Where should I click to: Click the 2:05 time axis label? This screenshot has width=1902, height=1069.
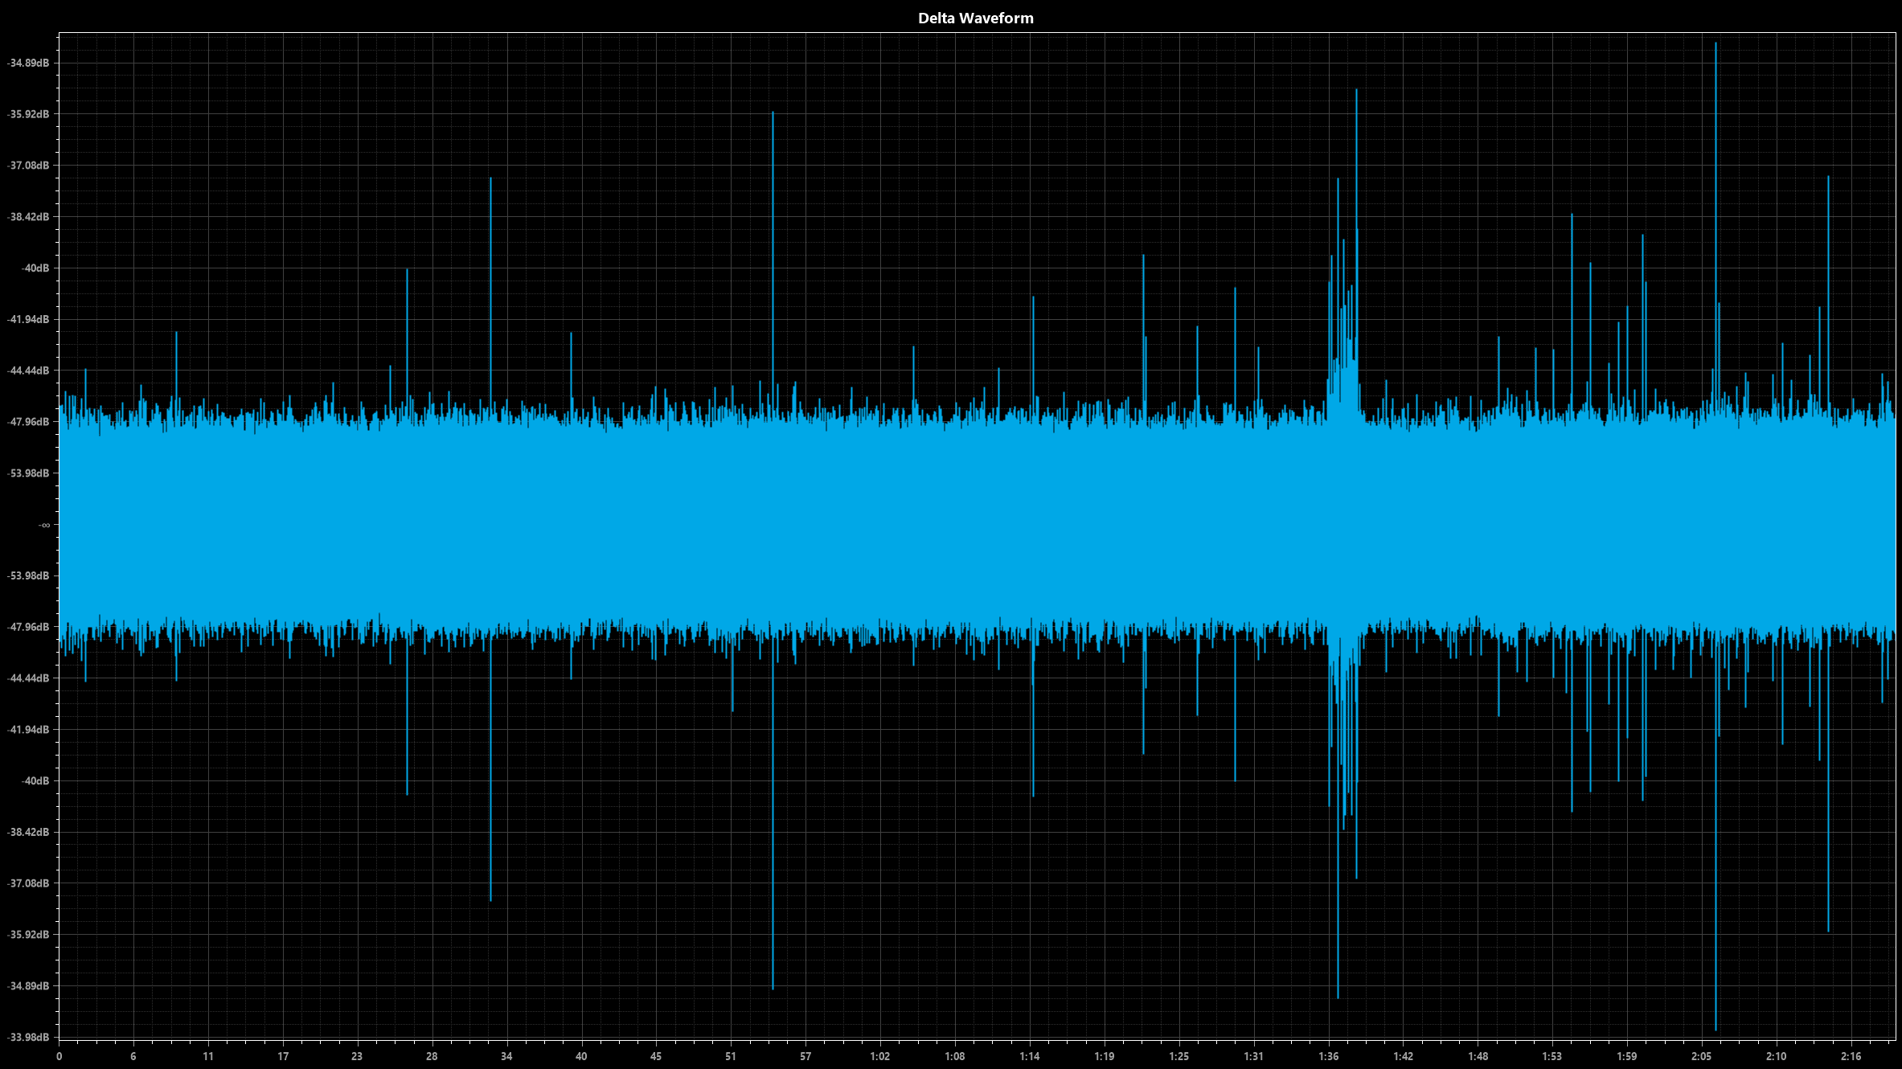[1702, 1056]
